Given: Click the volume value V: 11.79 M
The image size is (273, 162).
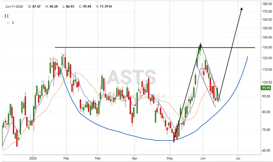Looking at the screenshot, I should [104, 6].
